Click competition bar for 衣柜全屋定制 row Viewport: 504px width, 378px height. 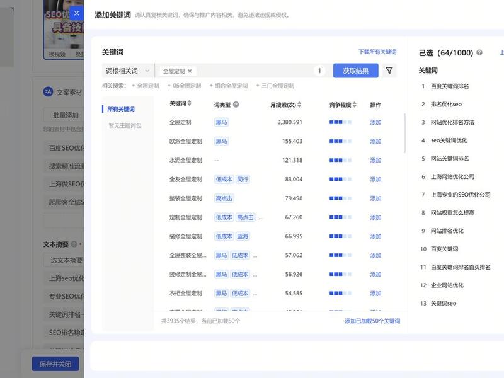tap(340, 293)
